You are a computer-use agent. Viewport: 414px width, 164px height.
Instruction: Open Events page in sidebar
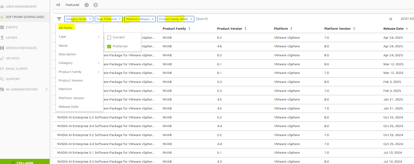11,27
